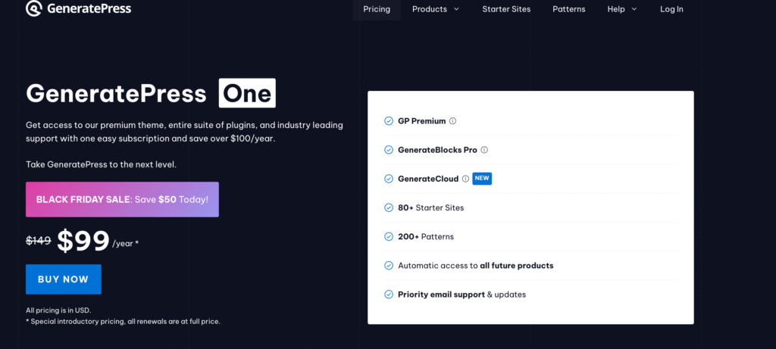Select 'All pricing is in USD.' note
776x349 pixels.
click(x=58, y=310)
